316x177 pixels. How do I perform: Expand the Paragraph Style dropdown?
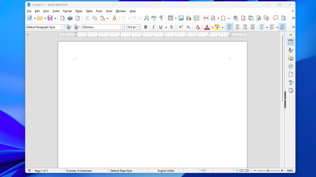(x=63, y=27)
